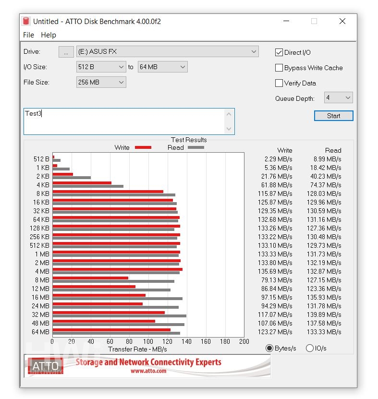Click the 1 MB row label
Viewport: 378px width, 399px height.
(42, 254)
